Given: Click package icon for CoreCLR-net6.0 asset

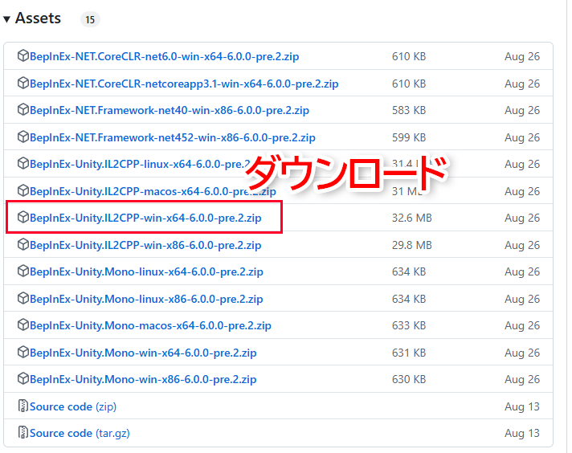Looking at the screenshot, I should point(23,55).
